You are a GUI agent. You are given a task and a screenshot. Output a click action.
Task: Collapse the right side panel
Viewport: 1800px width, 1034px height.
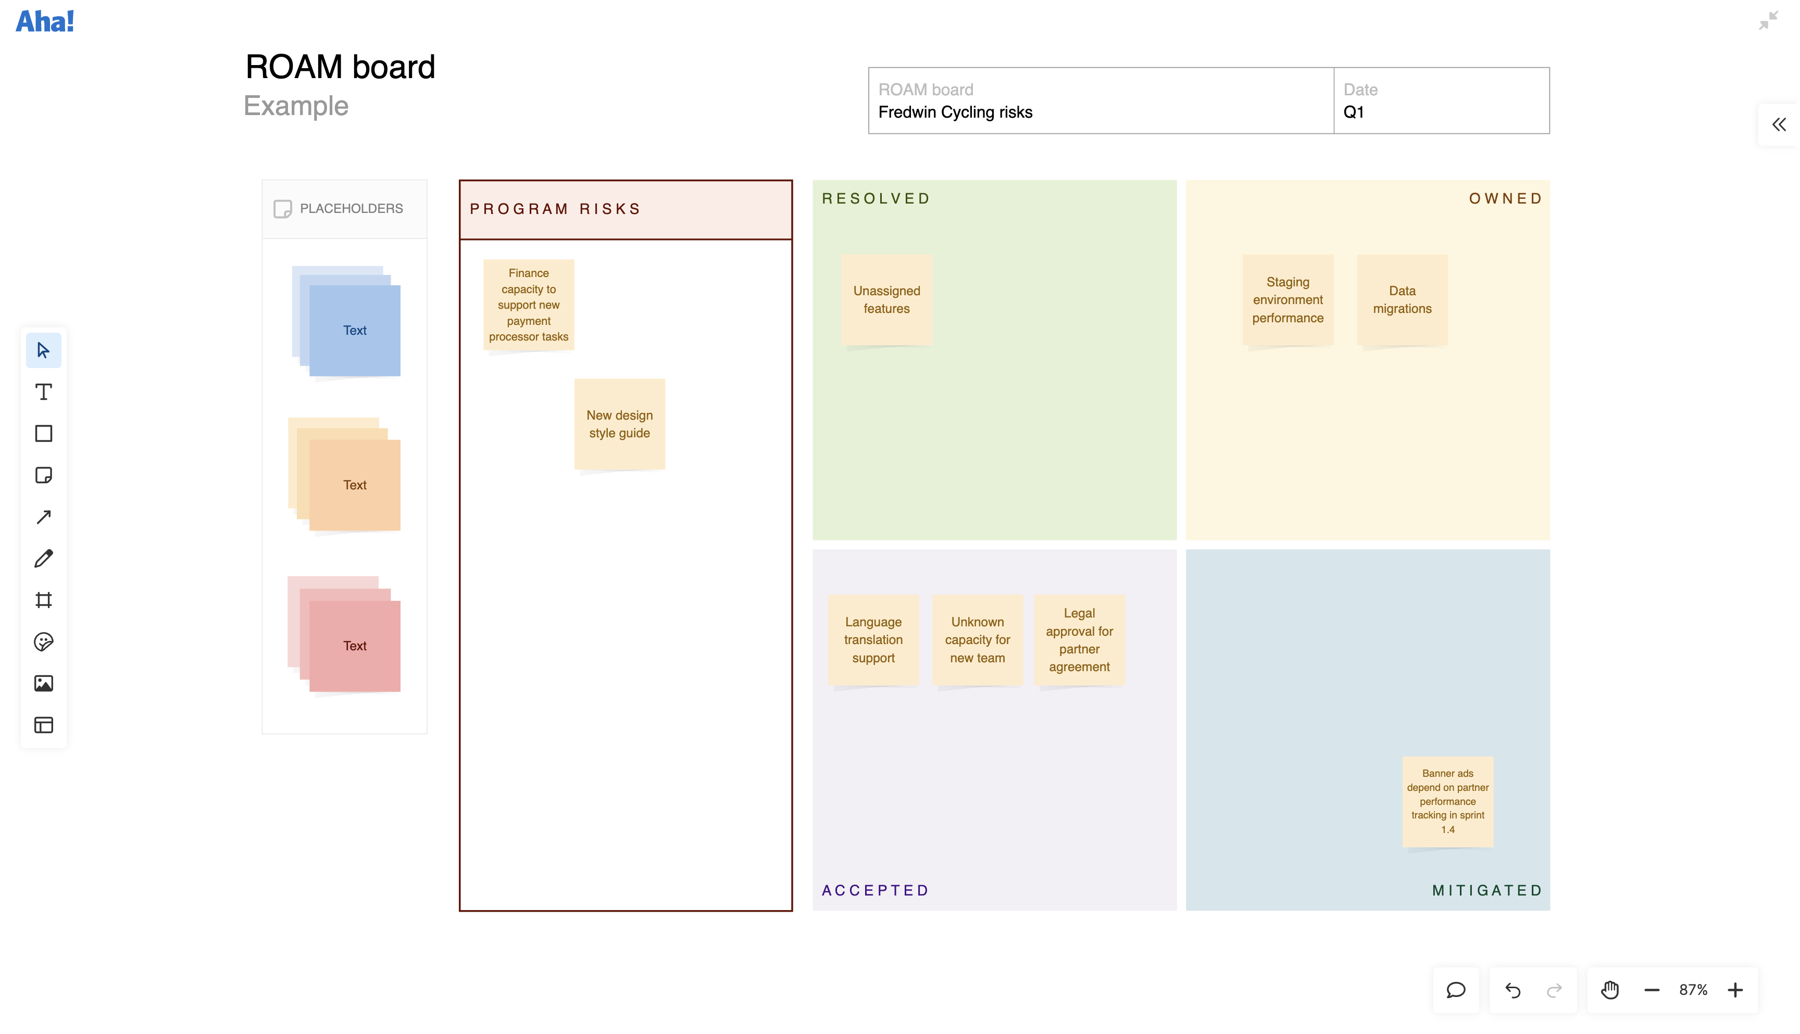tap(1779, 124)
